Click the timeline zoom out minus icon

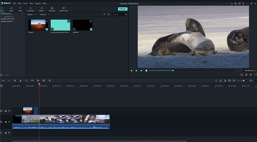point(234,81)
